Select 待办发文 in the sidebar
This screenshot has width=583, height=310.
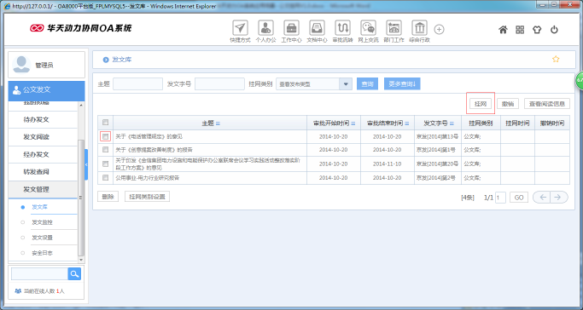pos(36,120)
